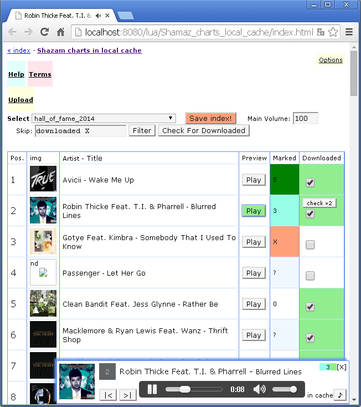Toggle downloaded checkbox for Clean Bandit

pos(310,307)
